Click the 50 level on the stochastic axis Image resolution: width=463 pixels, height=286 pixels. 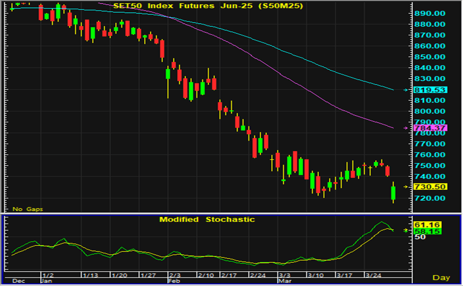(x=420, y=237)
